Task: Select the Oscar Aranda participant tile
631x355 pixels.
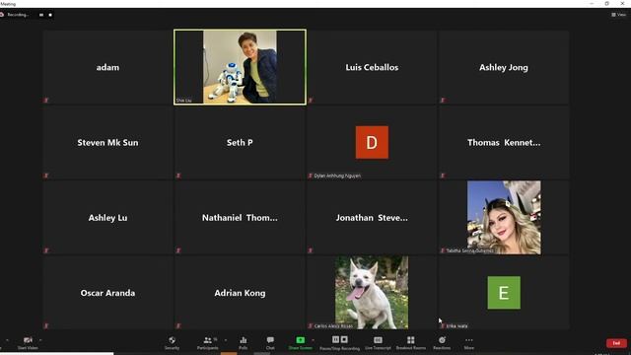Action: [107, 293]
